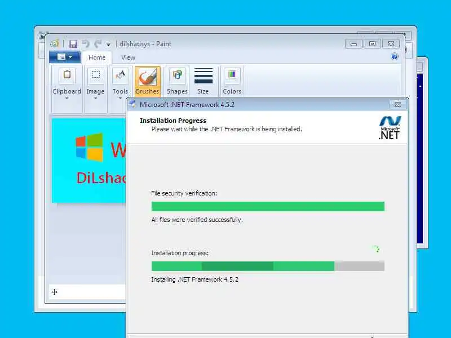
Task: Open Paint Help via the blue question icon
Action: click(395, 56)
